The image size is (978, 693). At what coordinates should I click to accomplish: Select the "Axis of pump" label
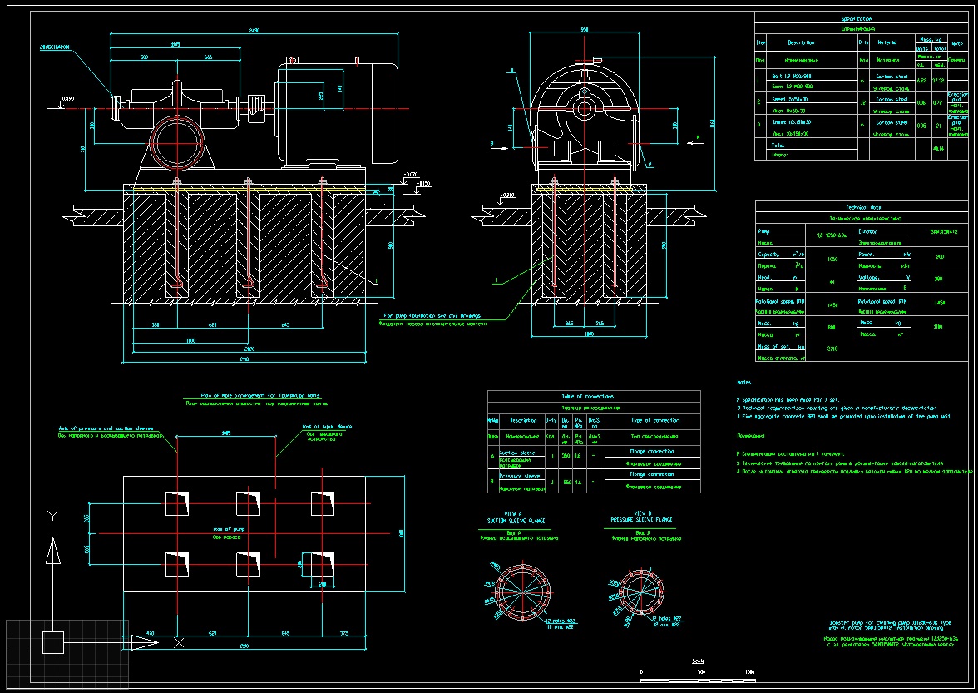coord(229,529)
